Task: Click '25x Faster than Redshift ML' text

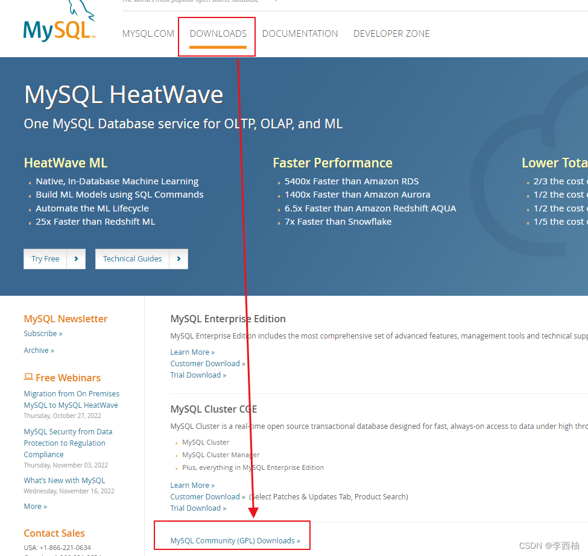Action: tap(95, 222)
